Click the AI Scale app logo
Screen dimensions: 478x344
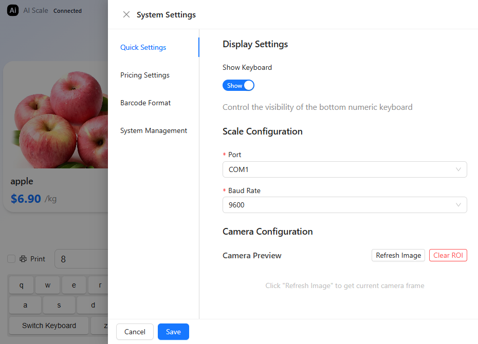[13, 10]
